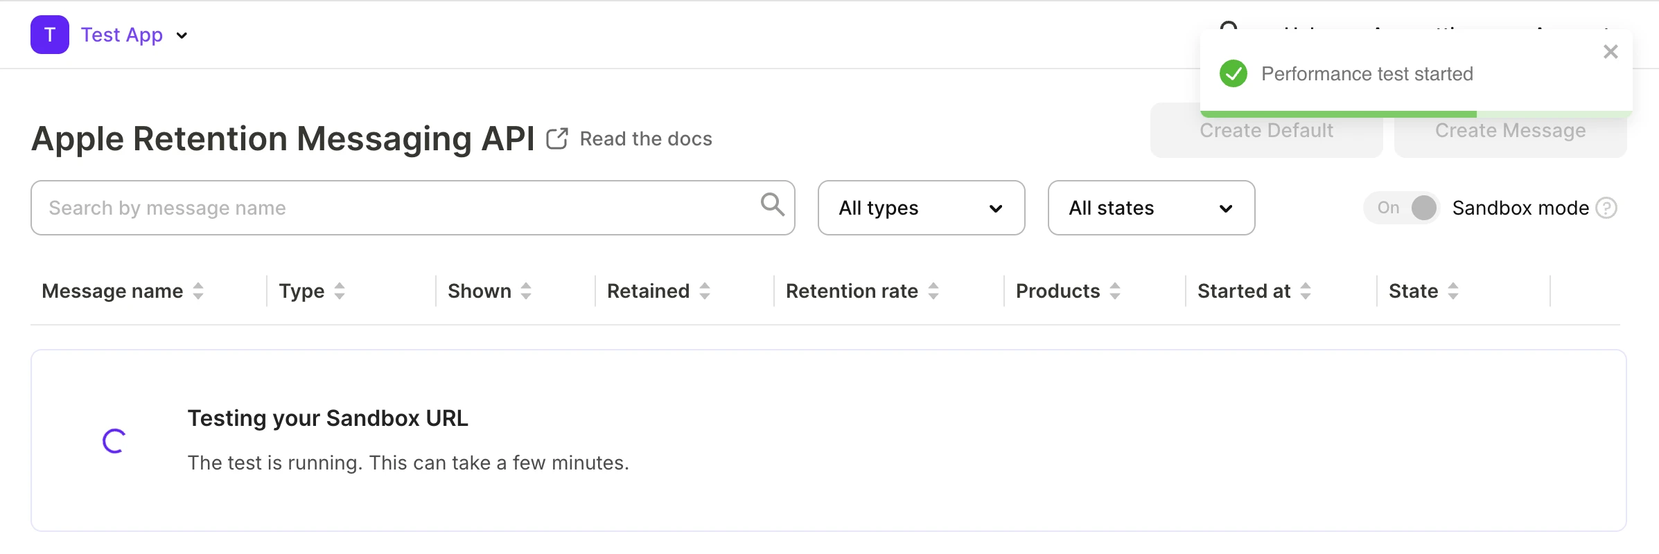The height and width of the screenshot is (554, 1659).
Task: Click the external link icon beside title
Action: 557,138
